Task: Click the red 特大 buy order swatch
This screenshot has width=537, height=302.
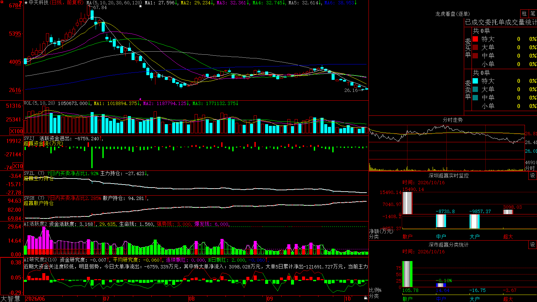Action: [x=475, y=39]
